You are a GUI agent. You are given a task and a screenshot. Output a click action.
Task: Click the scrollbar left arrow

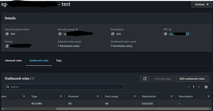pos(2,109)
